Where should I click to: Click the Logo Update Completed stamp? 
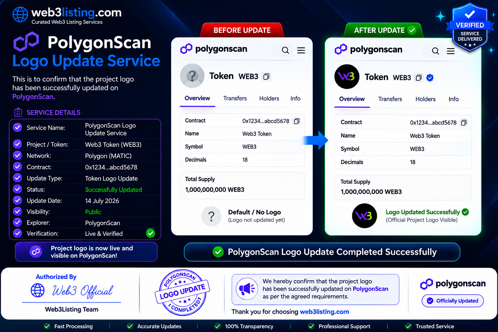(x=183, y=292)
